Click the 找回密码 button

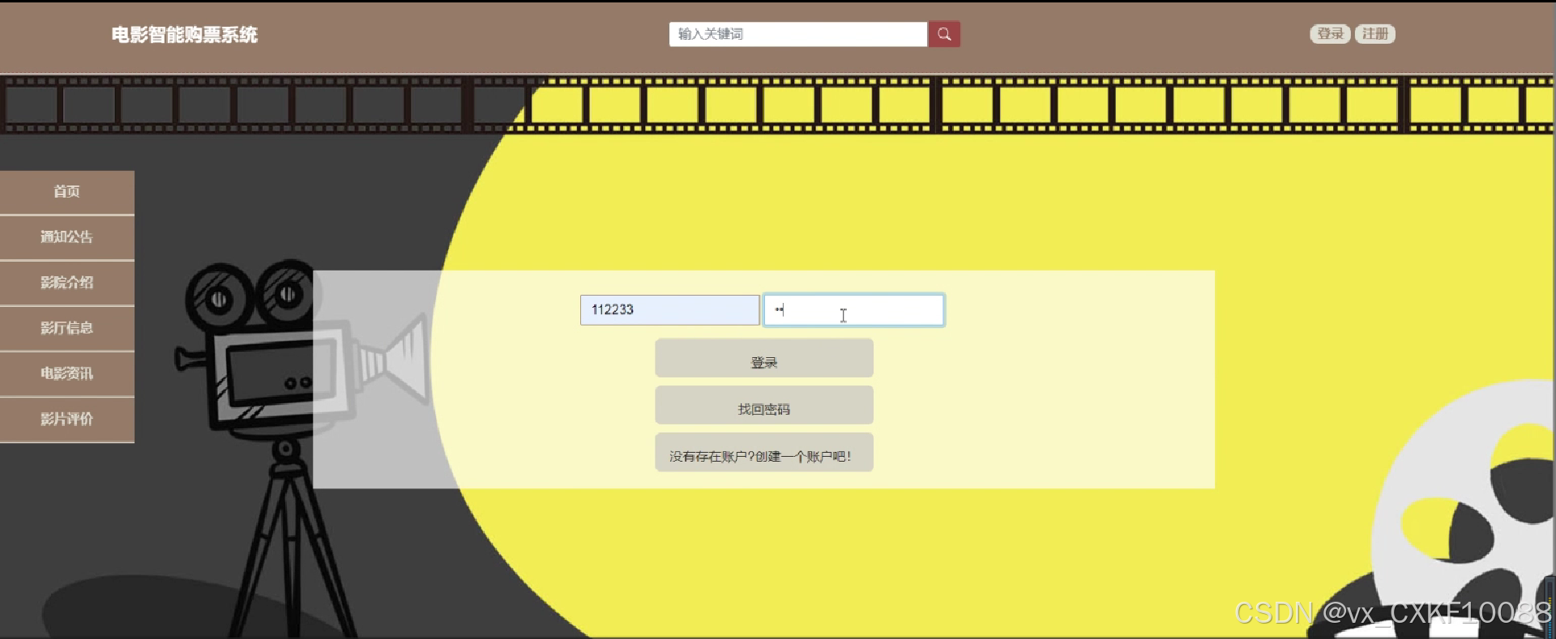(764, 405)
